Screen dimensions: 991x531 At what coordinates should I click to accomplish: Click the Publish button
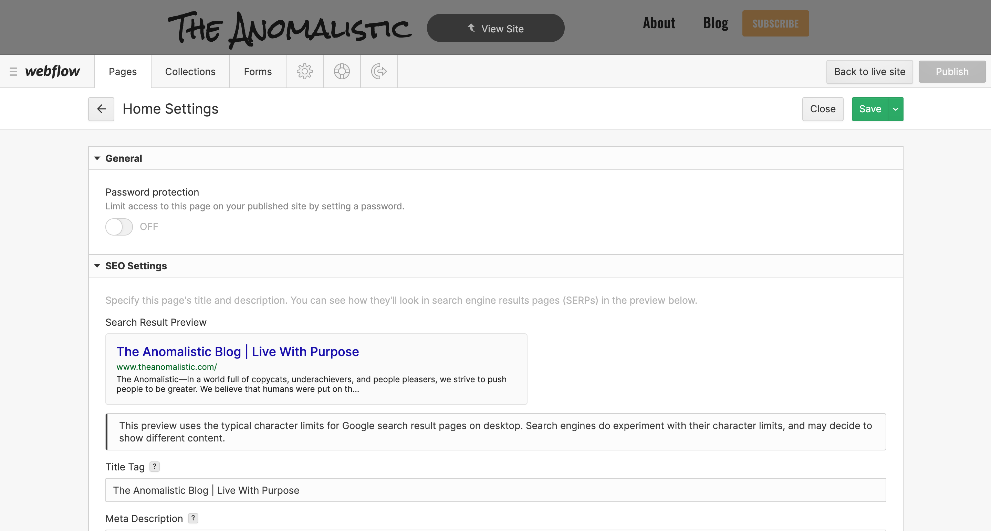pyautogui.click(x=952, y=72)
